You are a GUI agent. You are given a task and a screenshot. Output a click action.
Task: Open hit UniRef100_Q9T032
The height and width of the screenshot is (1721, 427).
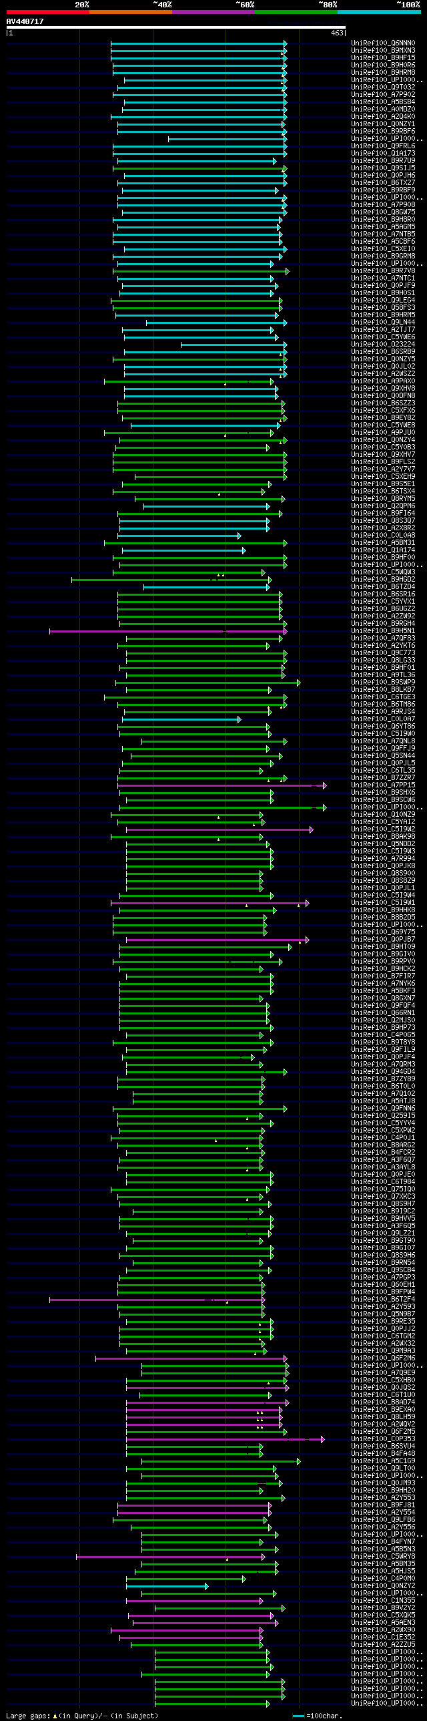coord(383,87)
